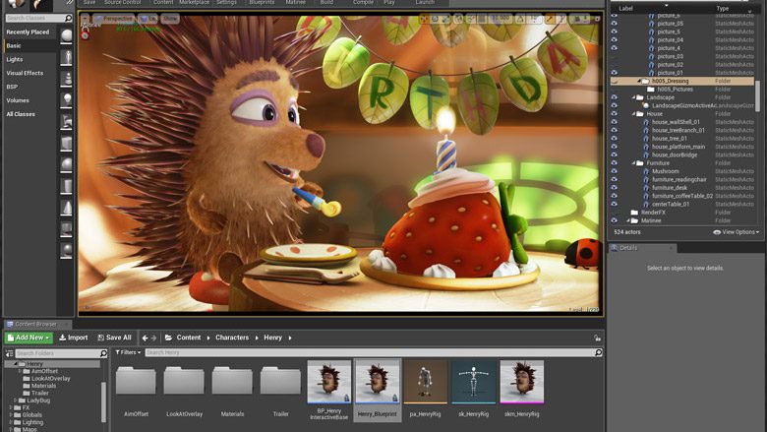The height and width of the screenshot is (432, 767).
Task: Toggle visibility of the House folder
Action: click(x=614, y=113)
